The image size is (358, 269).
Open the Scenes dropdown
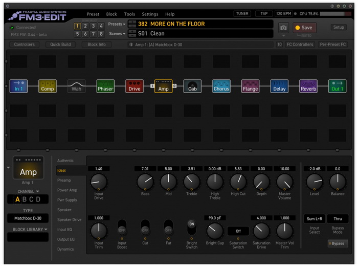[117, 34]
